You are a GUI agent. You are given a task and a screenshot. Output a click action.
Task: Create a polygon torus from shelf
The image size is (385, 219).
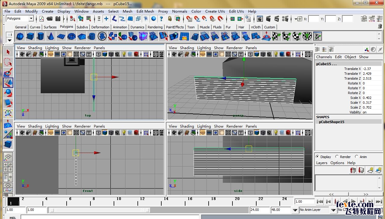tap(71, 36)
